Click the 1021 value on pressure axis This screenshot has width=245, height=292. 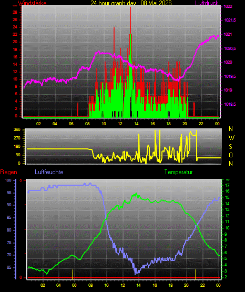click(x=228, y=34)
